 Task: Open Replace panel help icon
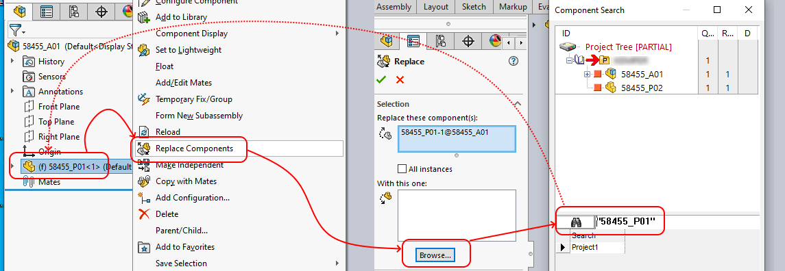point(513,62)
